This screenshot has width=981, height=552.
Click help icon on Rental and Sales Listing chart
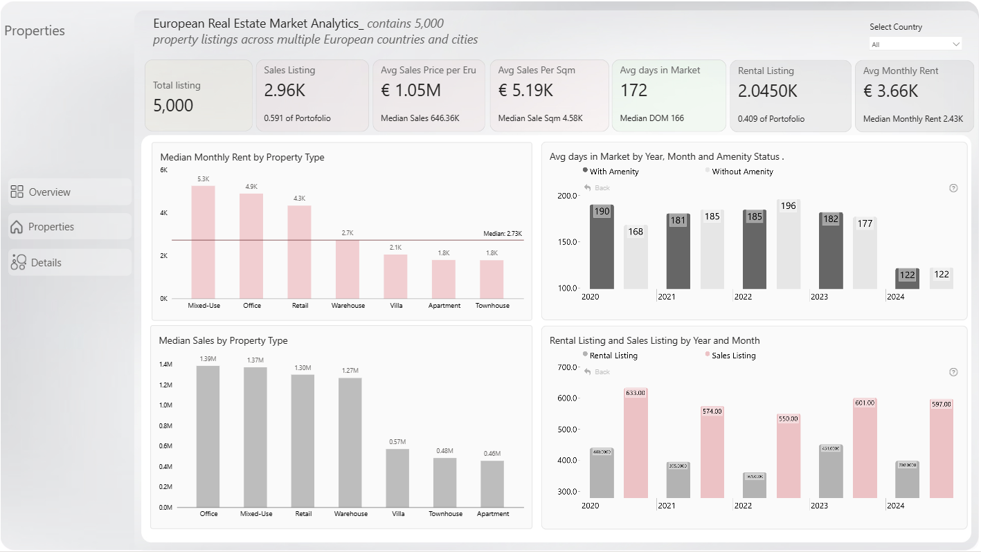[x=953, y=372]
